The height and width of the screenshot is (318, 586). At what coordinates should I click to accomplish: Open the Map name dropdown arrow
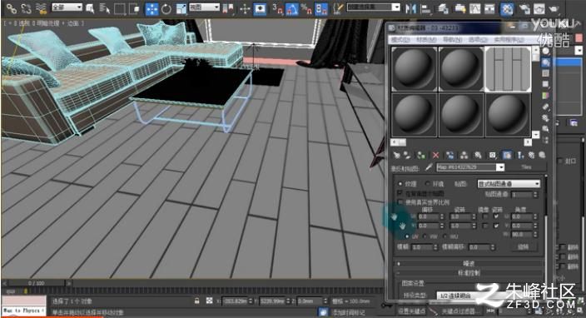tap(500, 167)
